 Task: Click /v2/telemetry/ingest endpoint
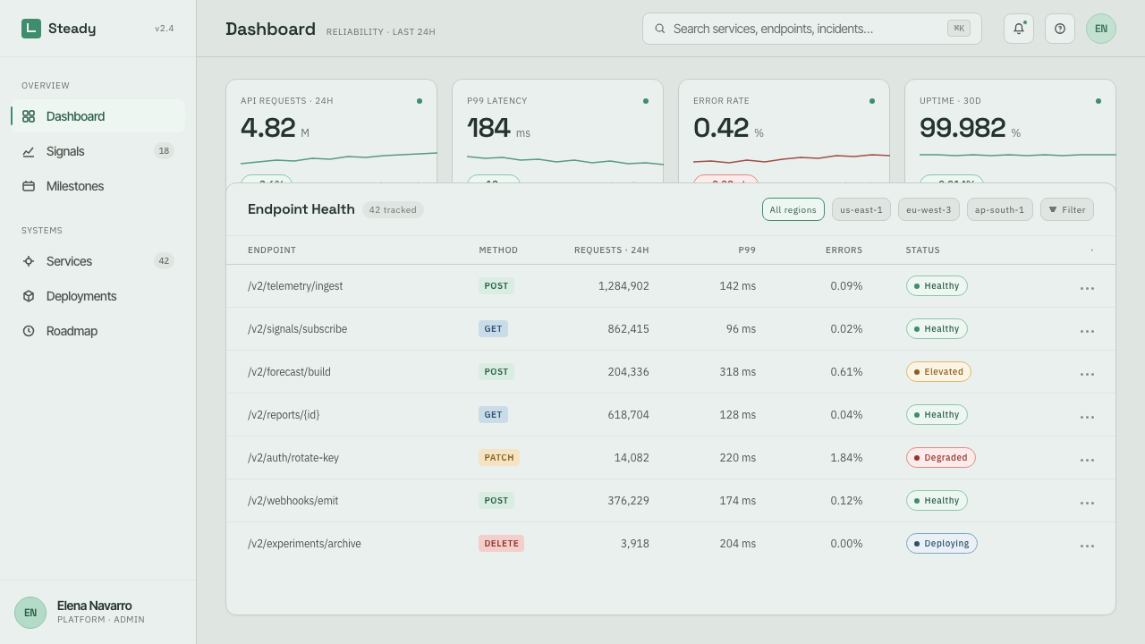pos(295,286)
